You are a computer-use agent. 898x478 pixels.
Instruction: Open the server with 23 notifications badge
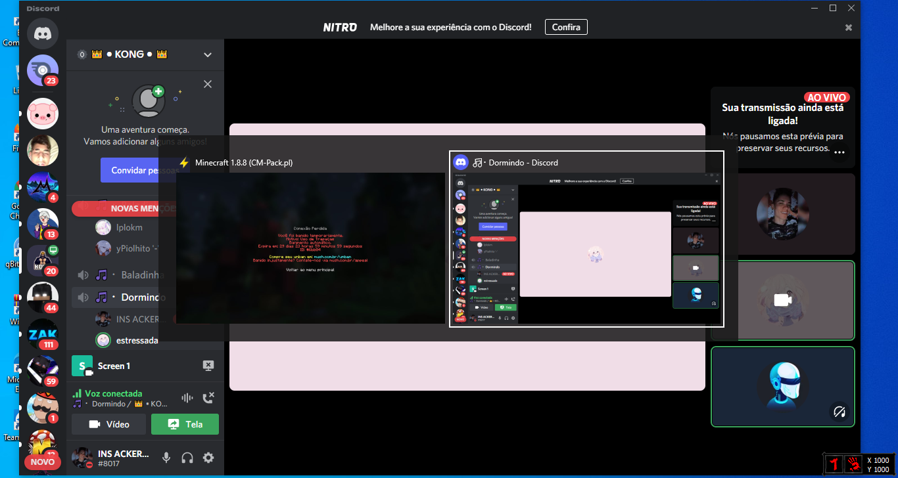point(43,71)
